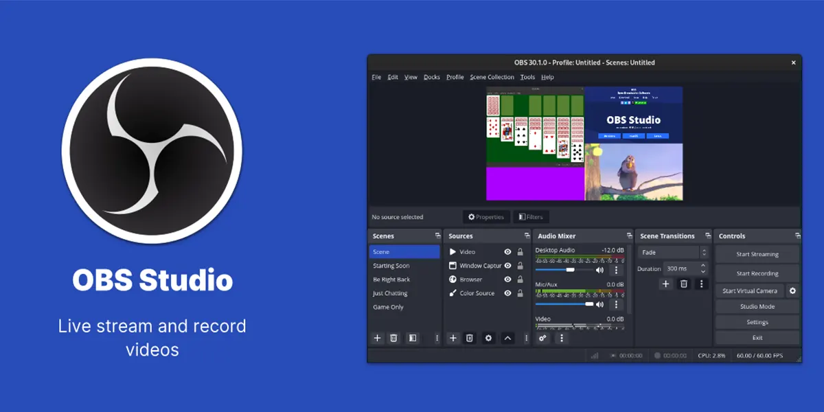Open the Tools menu
The width and height of the screenshot is (824, 412).
point(527,77)
